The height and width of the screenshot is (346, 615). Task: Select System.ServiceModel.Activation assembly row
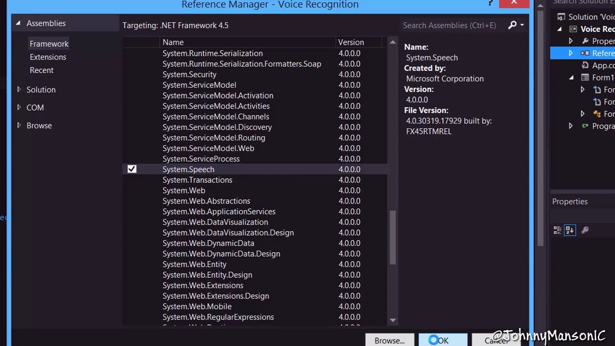[x=255, y=96]
